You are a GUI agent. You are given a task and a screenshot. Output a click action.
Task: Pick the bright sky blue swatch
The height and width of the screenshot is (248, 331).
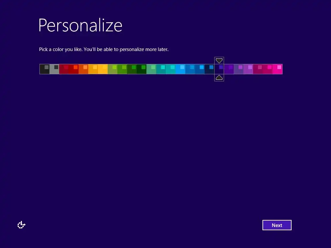(180, 69)
